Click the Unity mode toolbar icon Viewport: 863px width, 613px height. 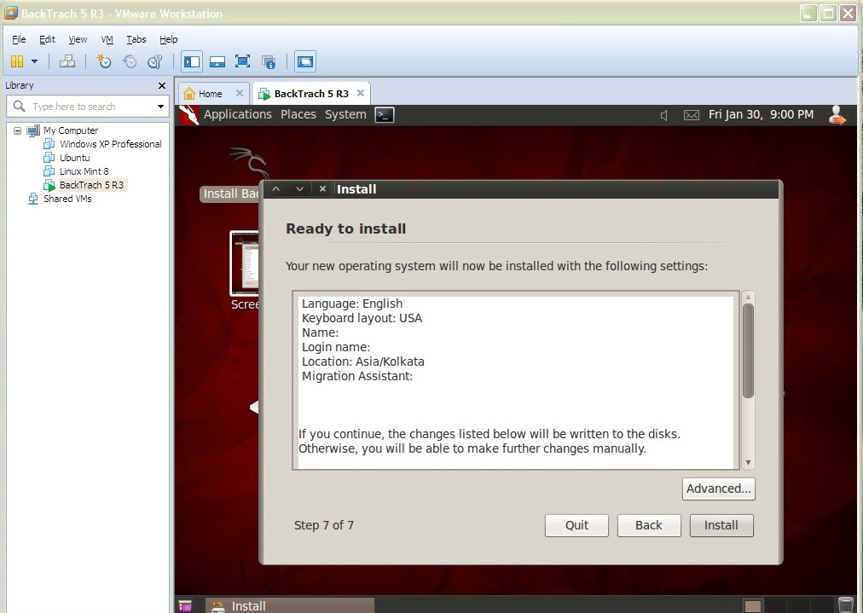[269, 61]
